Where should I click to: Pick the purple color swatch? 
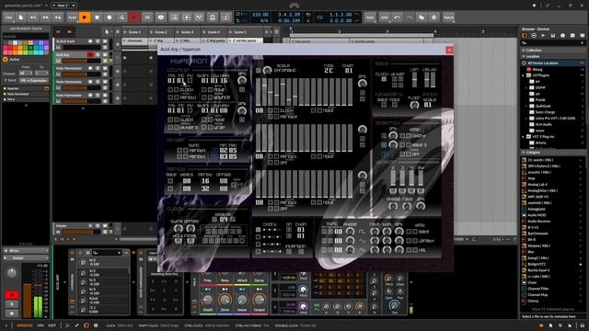click(x=46, y=43)
